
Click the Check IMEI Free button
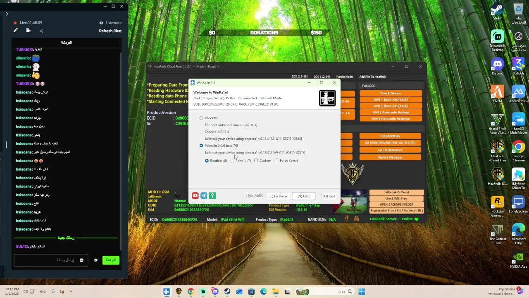tap(396, 198)
